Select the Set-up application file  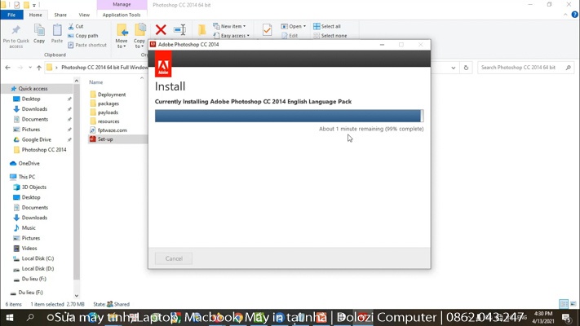pyautogui.click(x=105, y=139)
